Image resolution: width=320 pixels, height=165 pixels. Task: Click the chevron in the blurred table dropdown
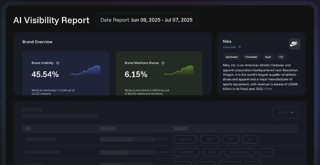click(x=292, y=113)
